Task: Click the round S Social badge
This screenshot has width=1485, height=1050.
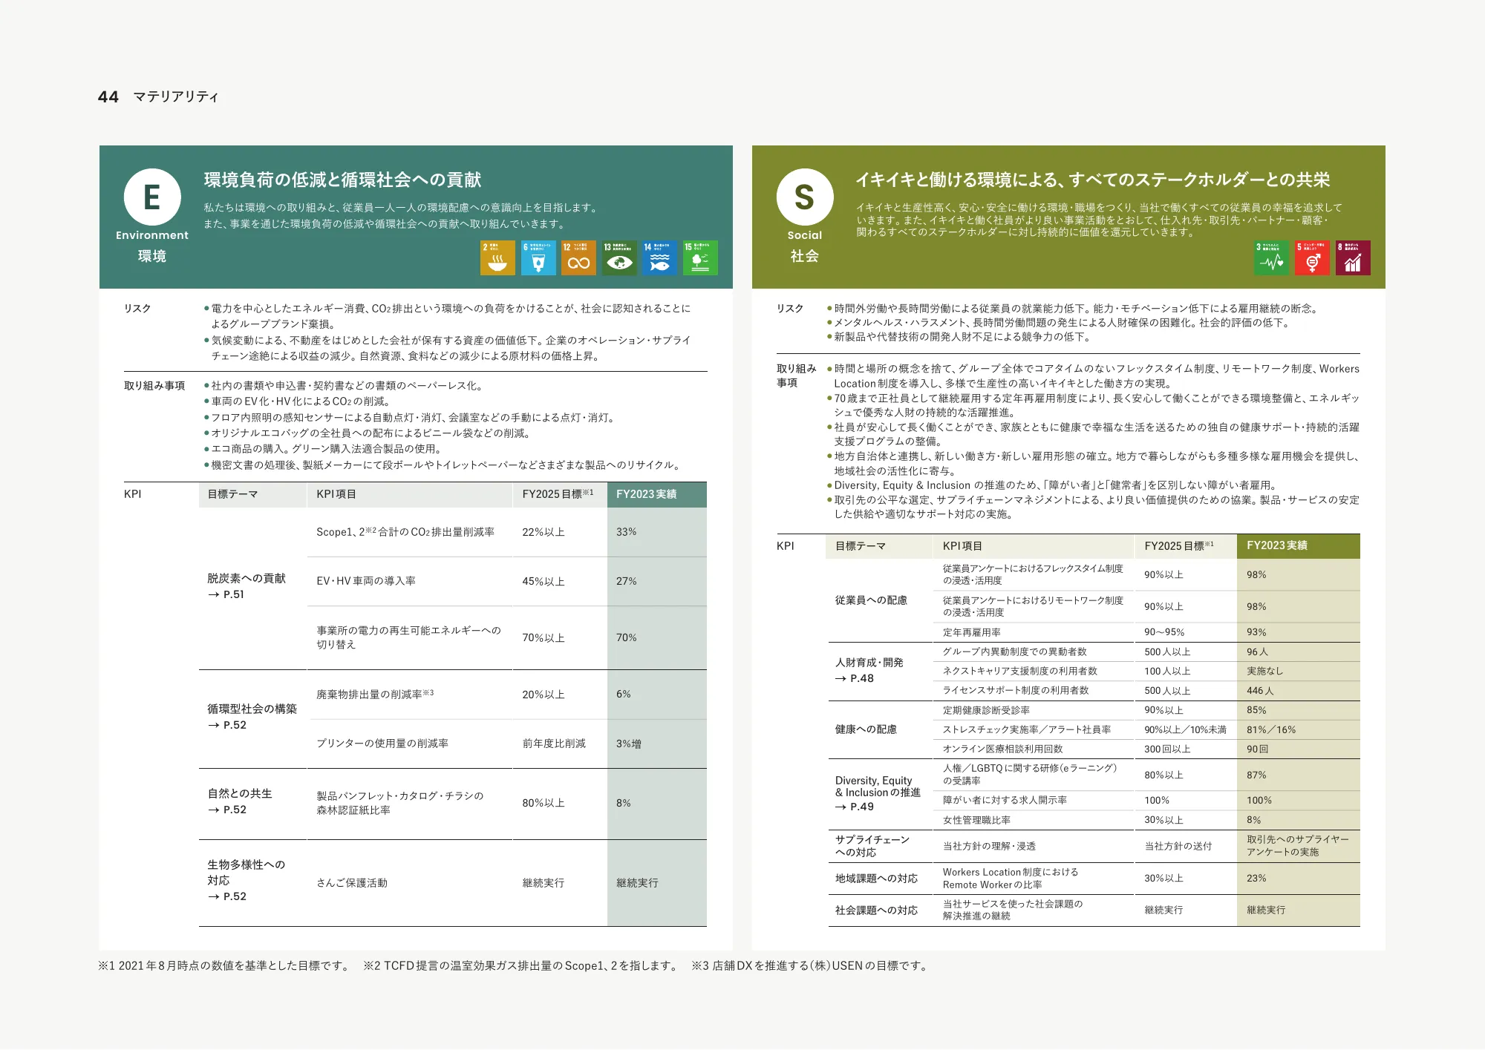Action: pyautogui.click(x=805, y=197)
